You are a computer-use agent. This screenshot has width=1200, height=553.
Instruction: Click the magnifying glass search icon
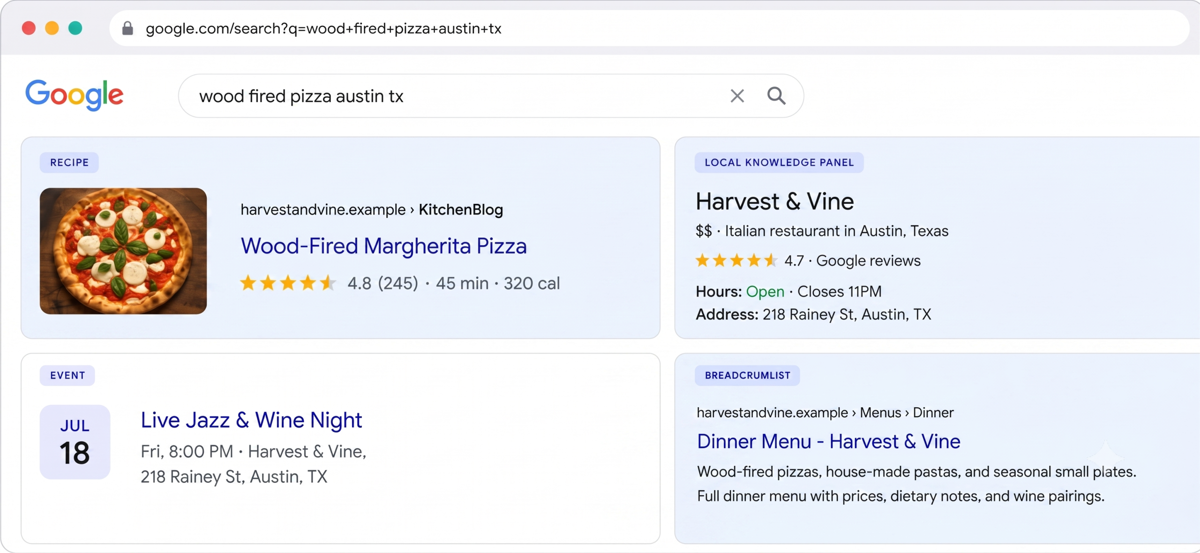(776, 96)
